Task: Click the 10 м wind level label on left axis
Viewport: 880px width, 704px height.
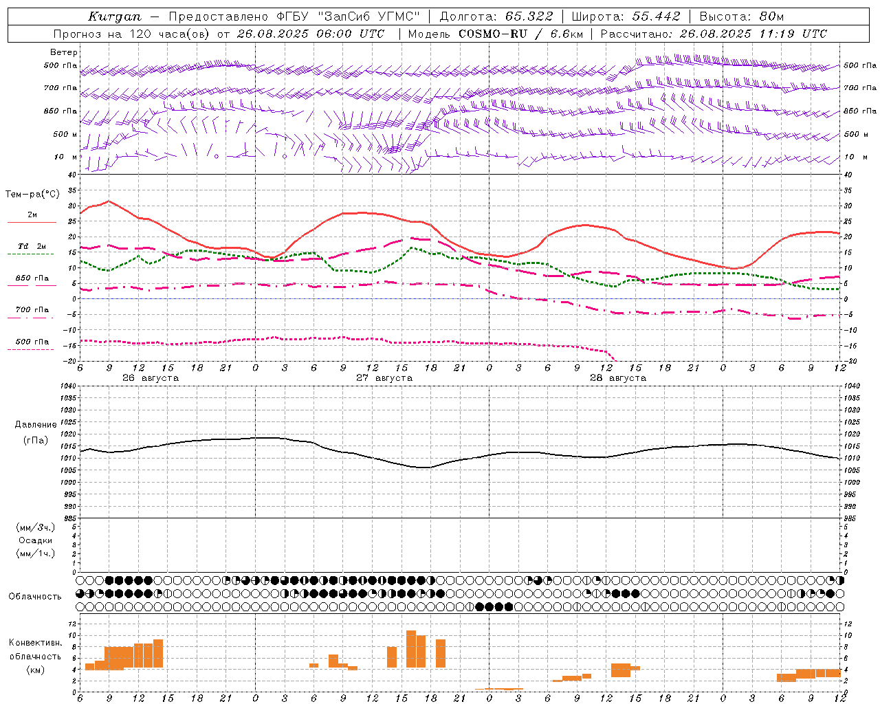Action: pyautogui.click(x=67, y=157)
